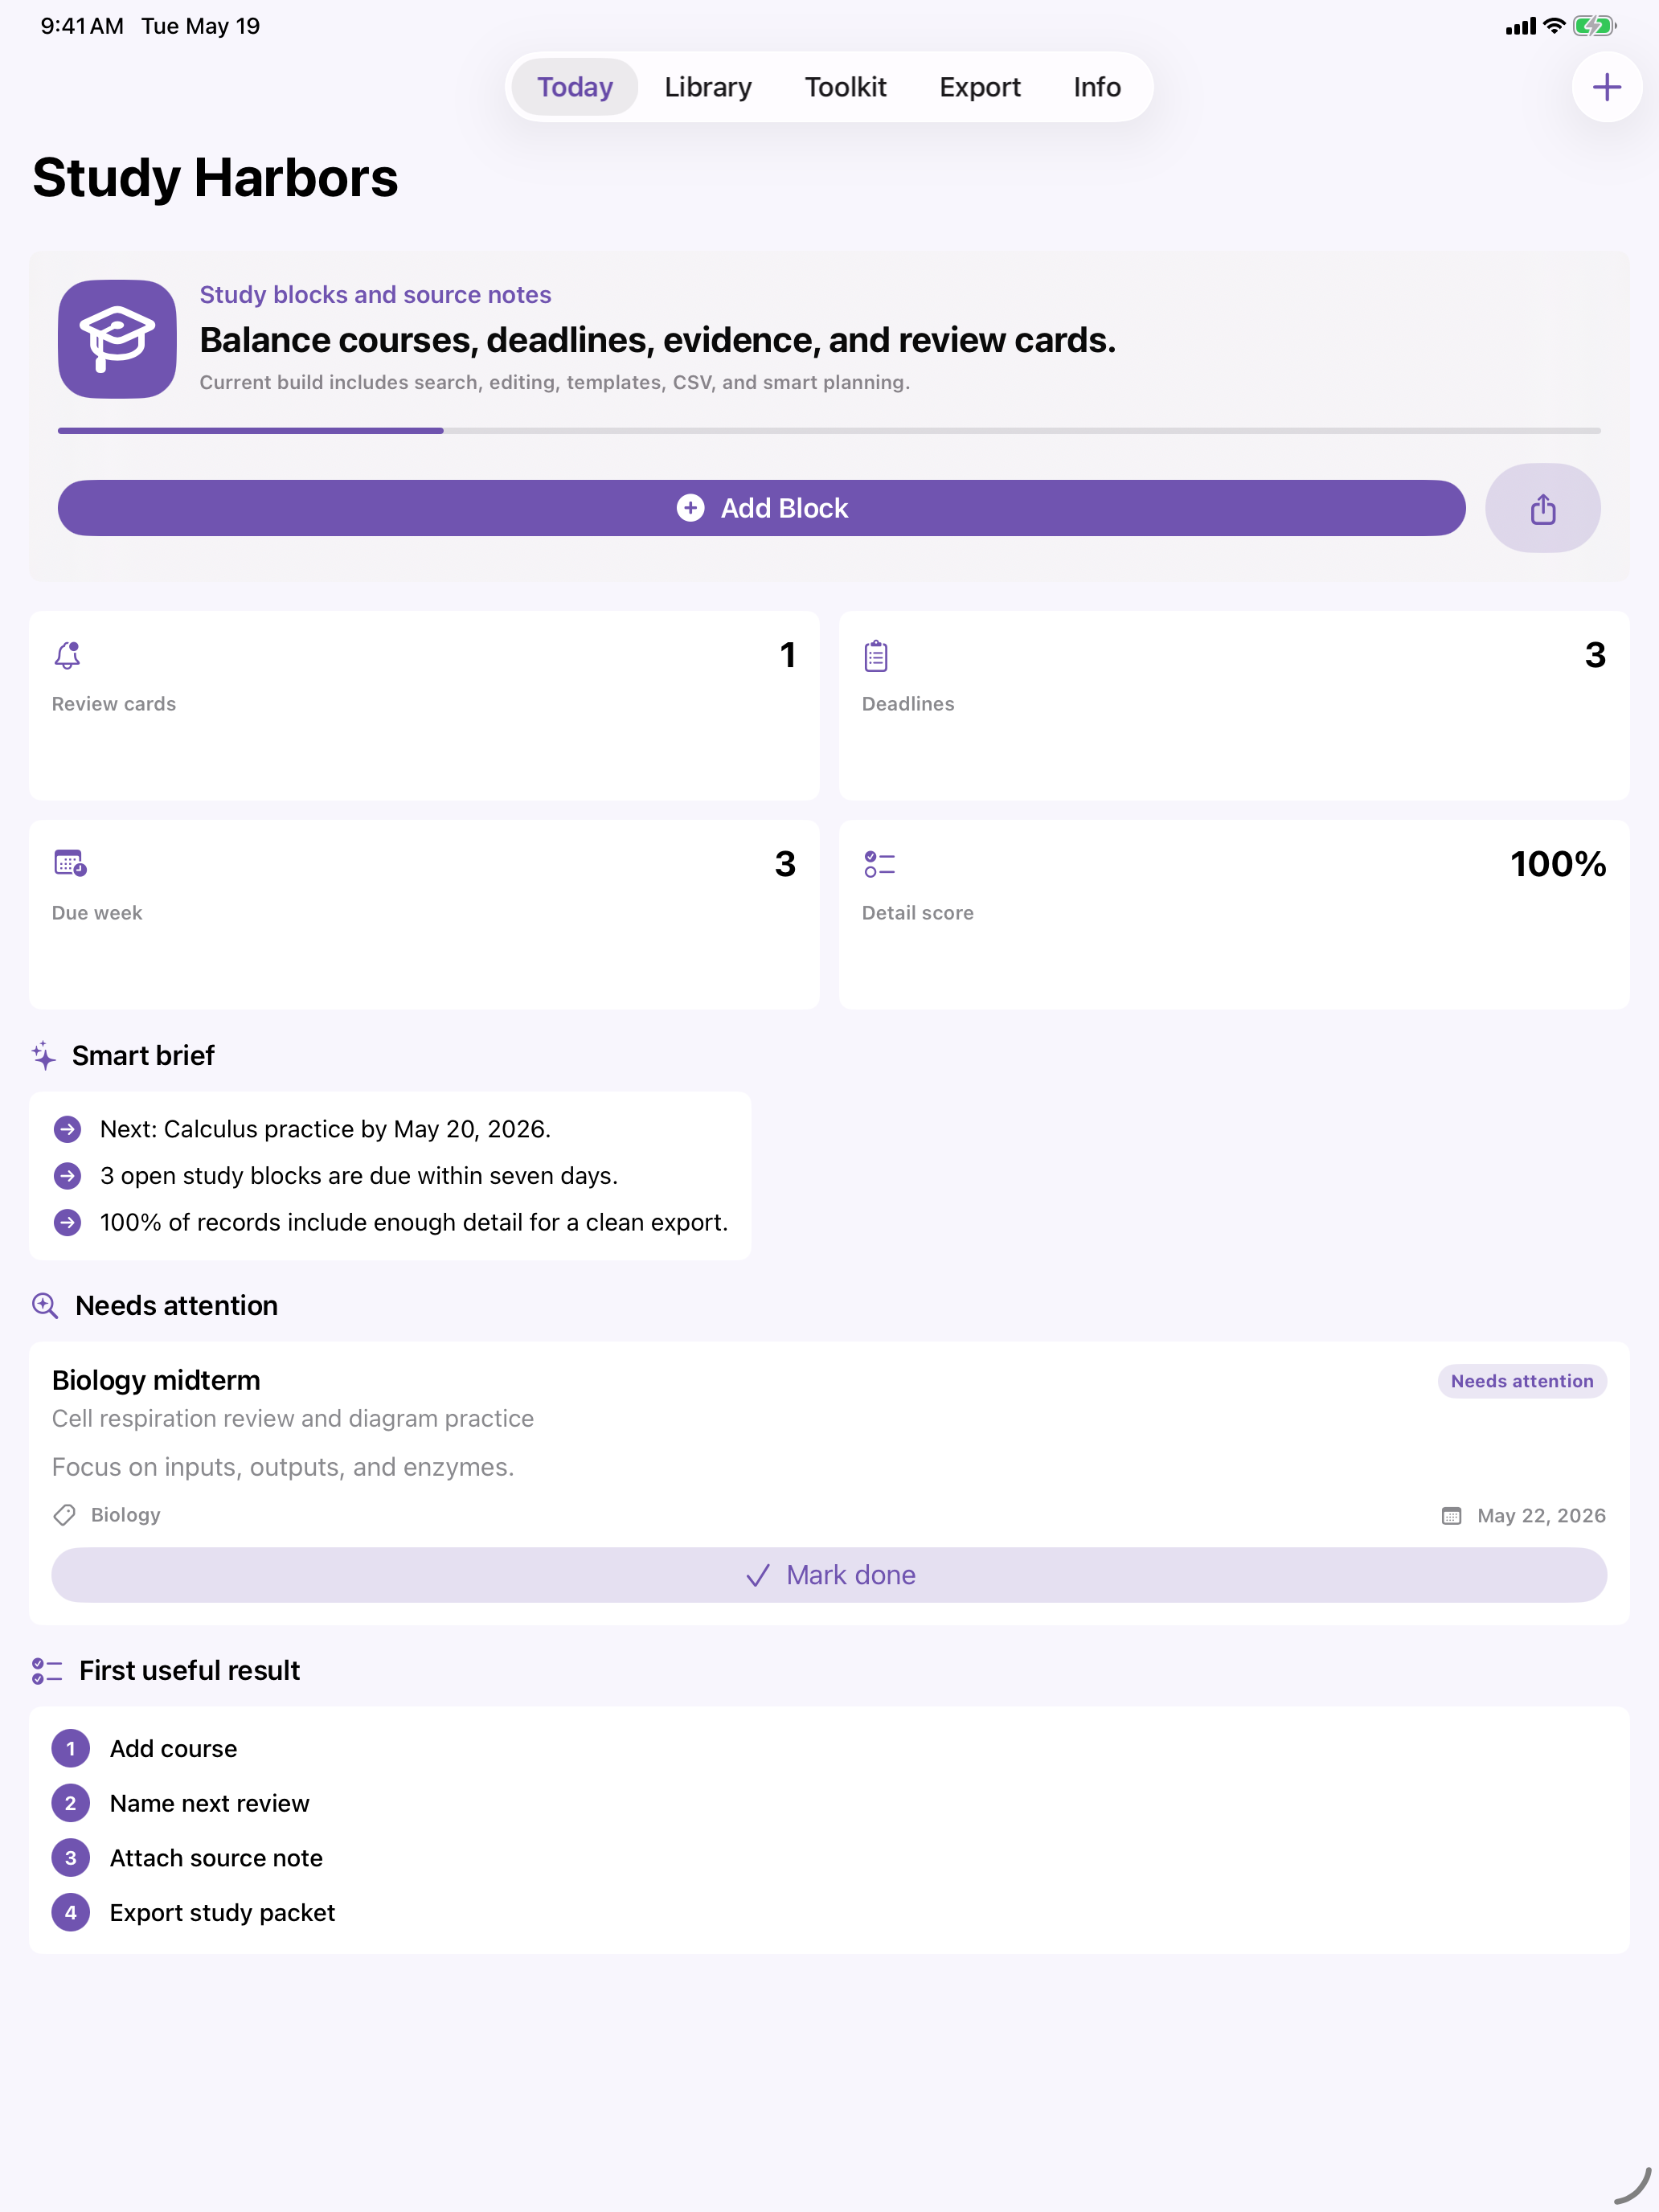
Task: Mark Biology midterm as done
Action: 829,1575
